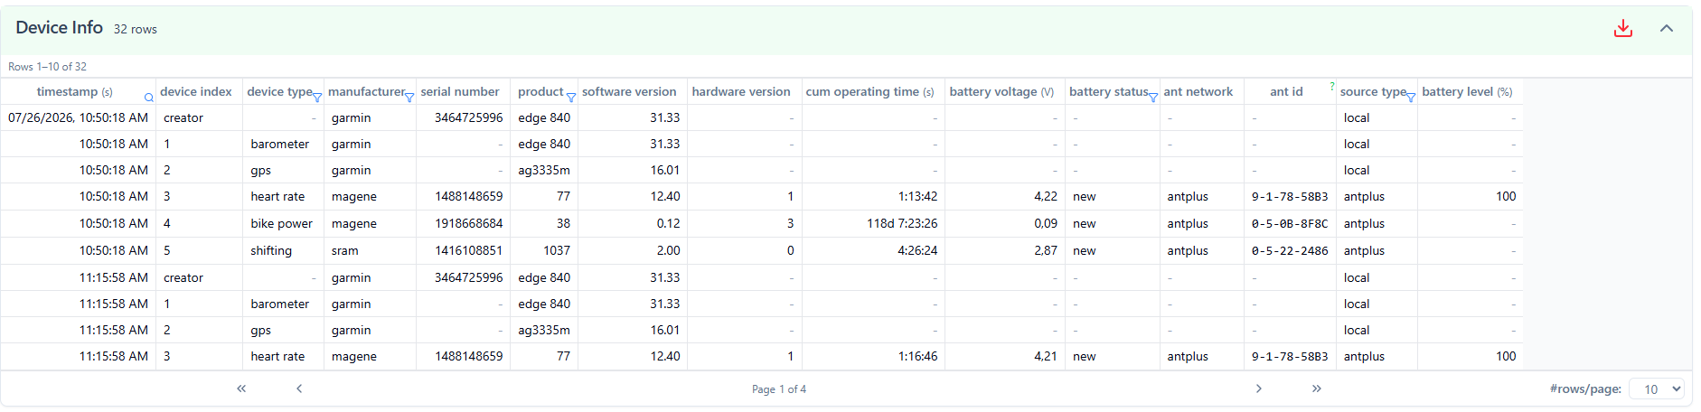Go to previous page of table
This screenshot has width=1701, height=412.
tap(299, 389)
